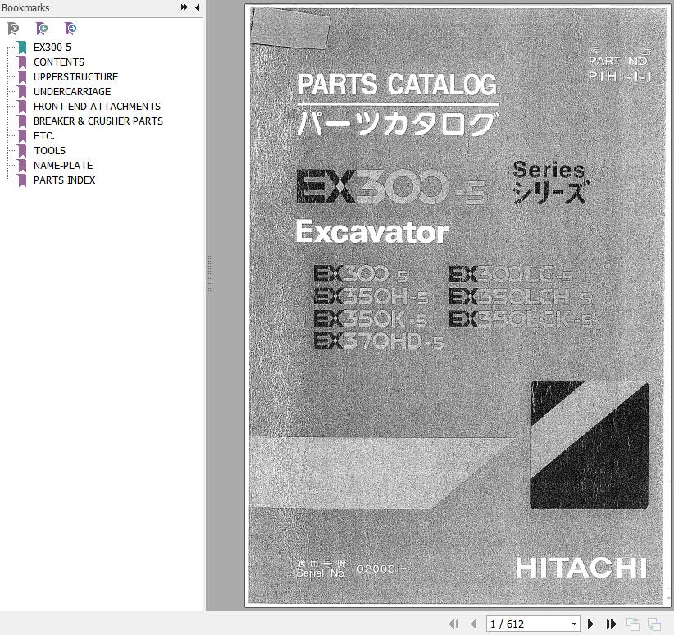Jump to the NAME-PLATE bookmark
Screen dimensions: 674x635
point(63,165)
